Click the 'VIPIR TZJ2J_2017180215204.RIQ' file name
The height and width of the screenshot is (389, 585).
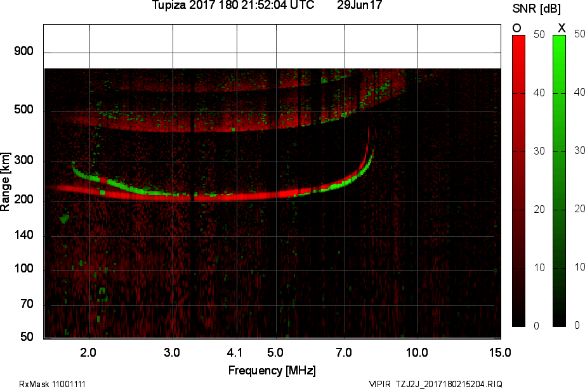tap(435, 384)
